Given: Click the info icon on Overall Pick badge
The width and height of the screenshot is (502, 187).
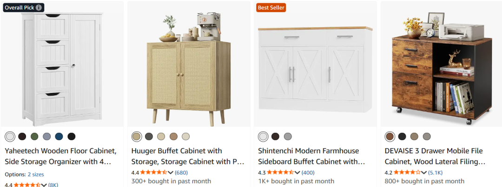Looking at the screenshot, I should [x=39, y=7].
